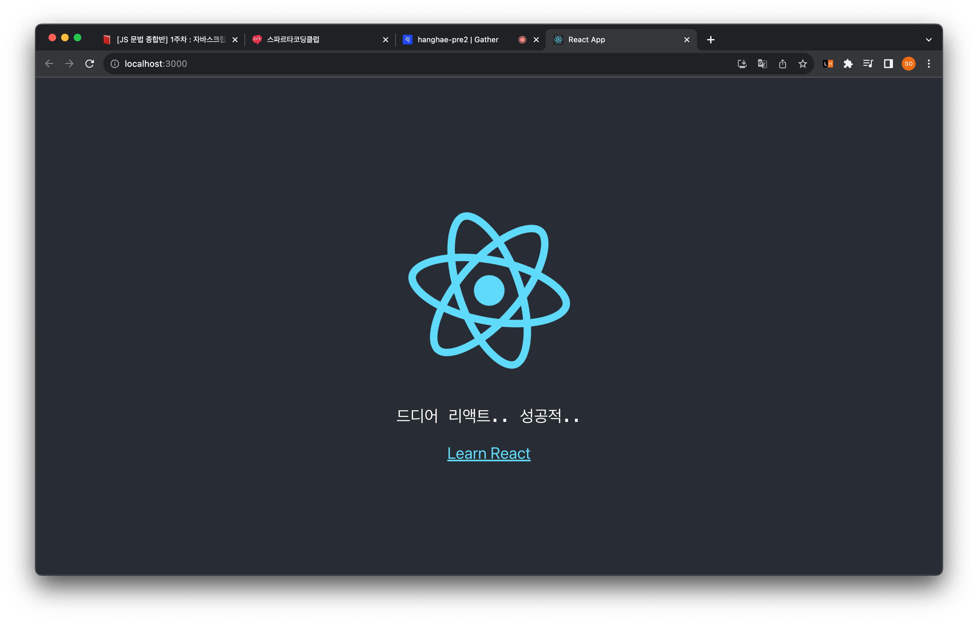Close the window with the red button
The height and width of the screenshot is (622, 978).
pyautogui.click(x=52, y=38)
